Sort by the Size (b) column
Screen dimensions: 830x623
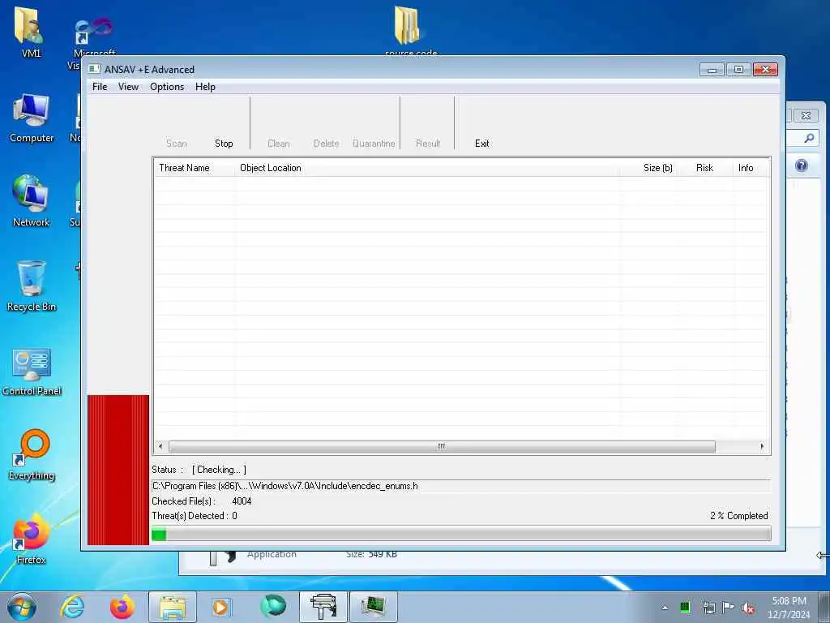tap(649, 168)
